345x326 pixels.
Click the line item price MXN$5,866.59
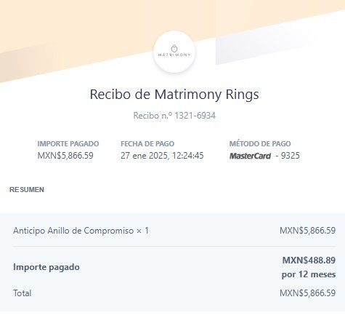pos(307,231)
